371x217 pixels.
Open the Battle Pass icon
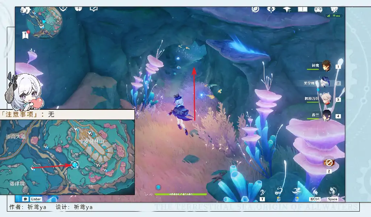pyautogui.click(x=318, y=9)
